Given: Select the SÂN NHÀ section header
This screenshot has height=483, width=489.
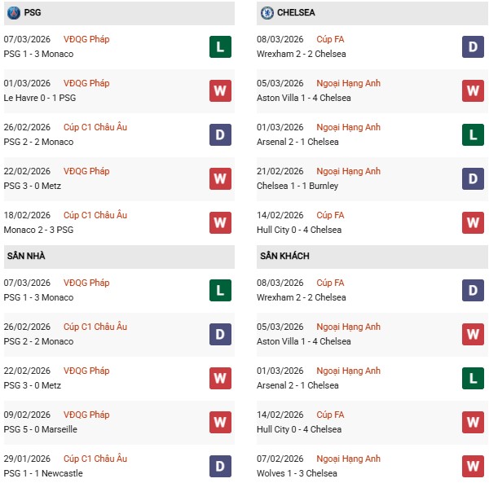Looking at the screenshot, I should (26, 257).
